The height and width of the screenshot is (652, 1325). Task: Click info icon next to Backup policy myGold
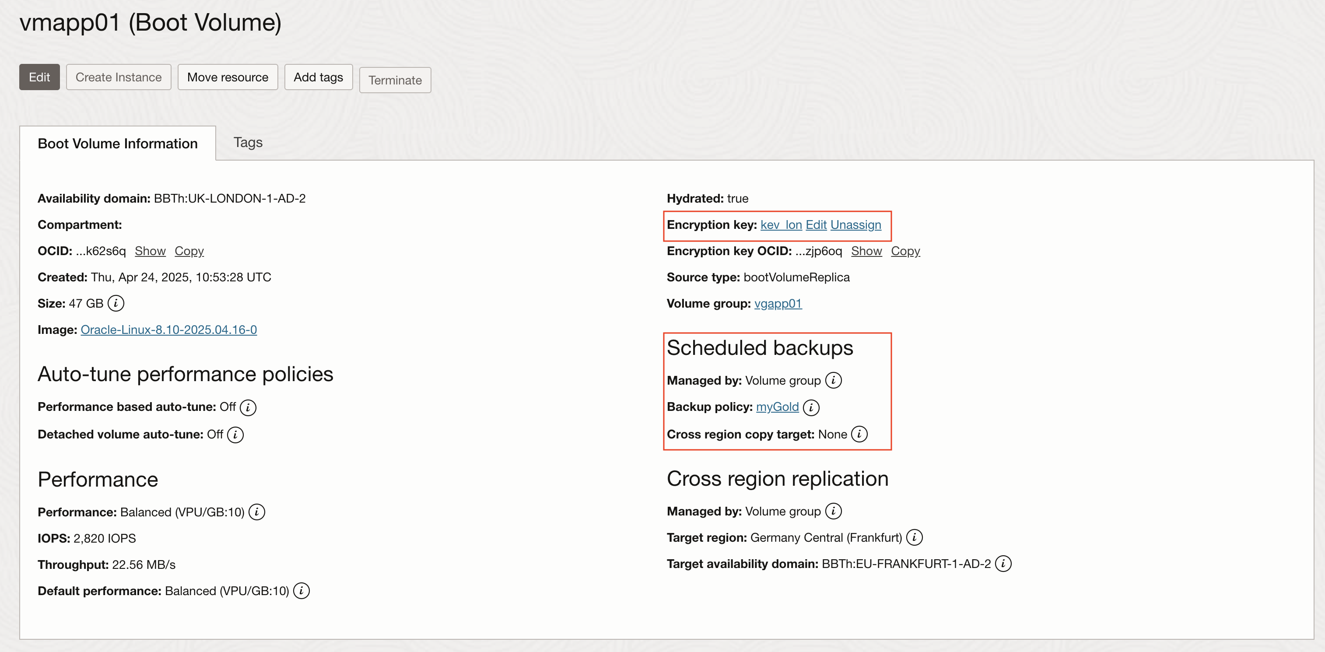click(x=811, y=407)
